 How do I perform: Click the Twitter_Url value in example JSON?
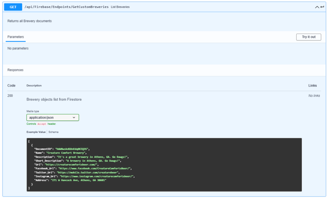(x=88, y=172)
